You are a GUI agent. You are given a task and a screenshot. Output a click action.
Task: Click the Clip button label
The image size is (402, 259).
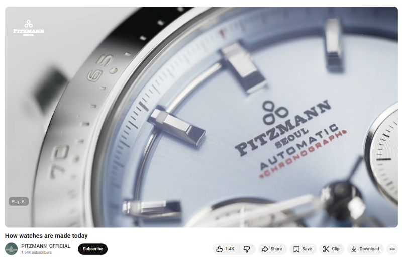(x=335, y=249)
